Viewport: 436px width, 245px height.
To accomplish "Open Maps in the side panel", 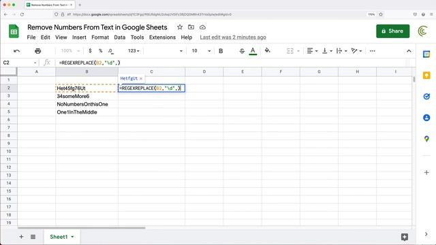I will pyautogui.click(x=426, y=139).
